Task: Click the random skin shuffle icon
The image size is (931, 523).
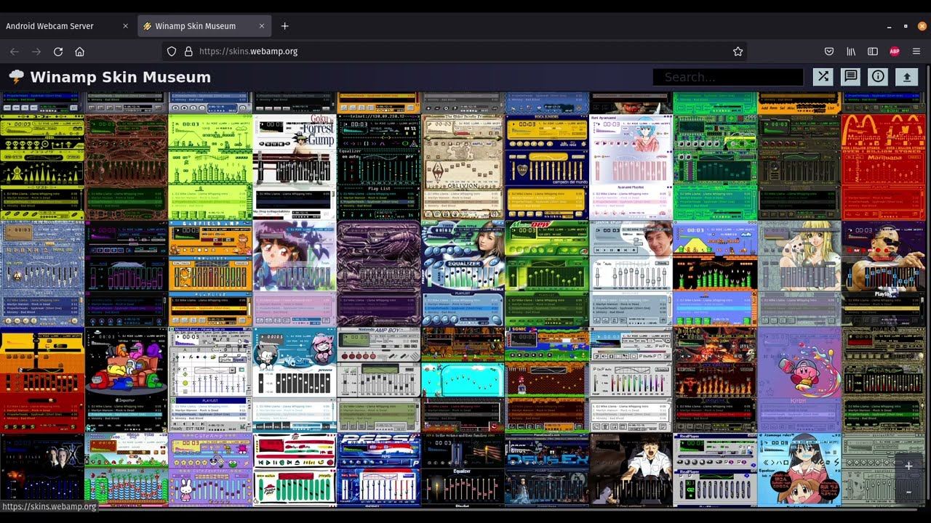Action: pyautogui.click(x=823, y=77)
